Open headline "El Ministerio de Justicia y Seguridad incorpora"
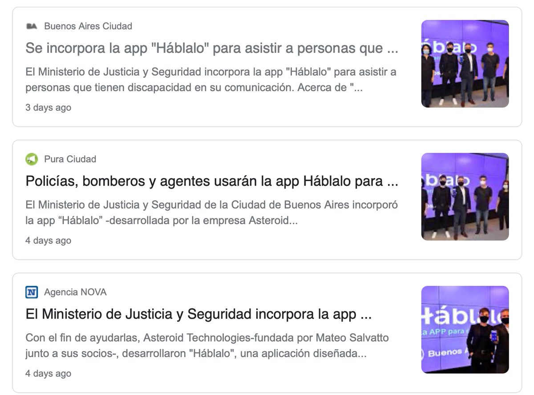 tap(198, 314)
